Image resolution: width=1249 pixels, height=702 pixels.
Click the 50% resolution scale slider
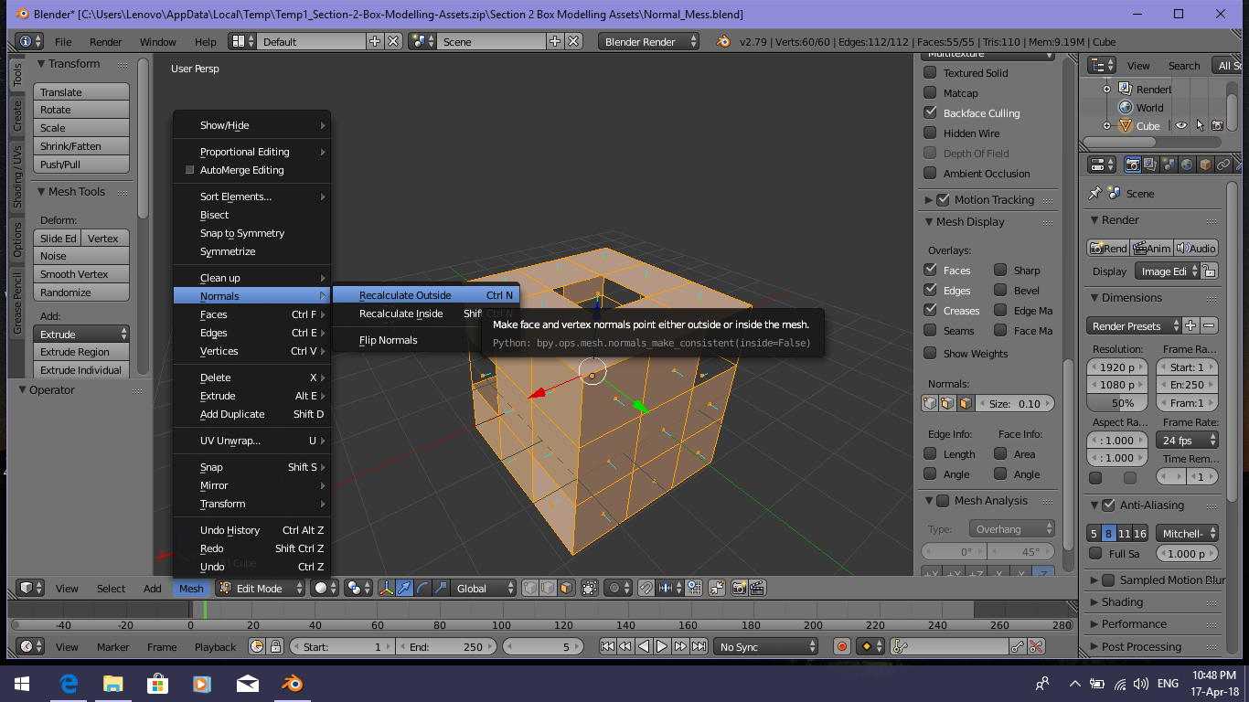coord(1123,403)
